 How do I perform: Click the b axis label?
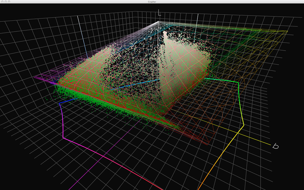point(275,146)
